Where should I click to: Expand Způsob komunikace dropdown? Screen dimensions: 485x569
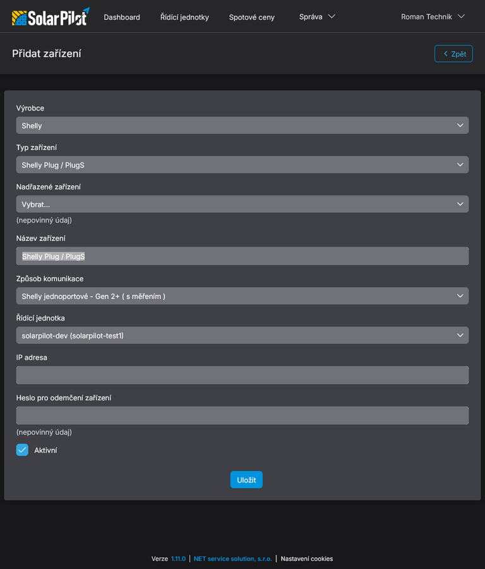242,296
